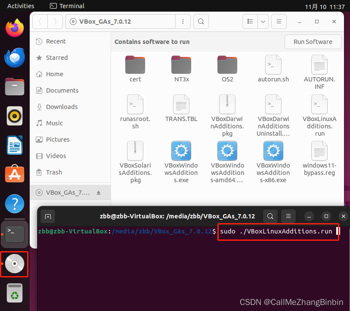Open the path bar three-dots menu

tap(183, 22)
